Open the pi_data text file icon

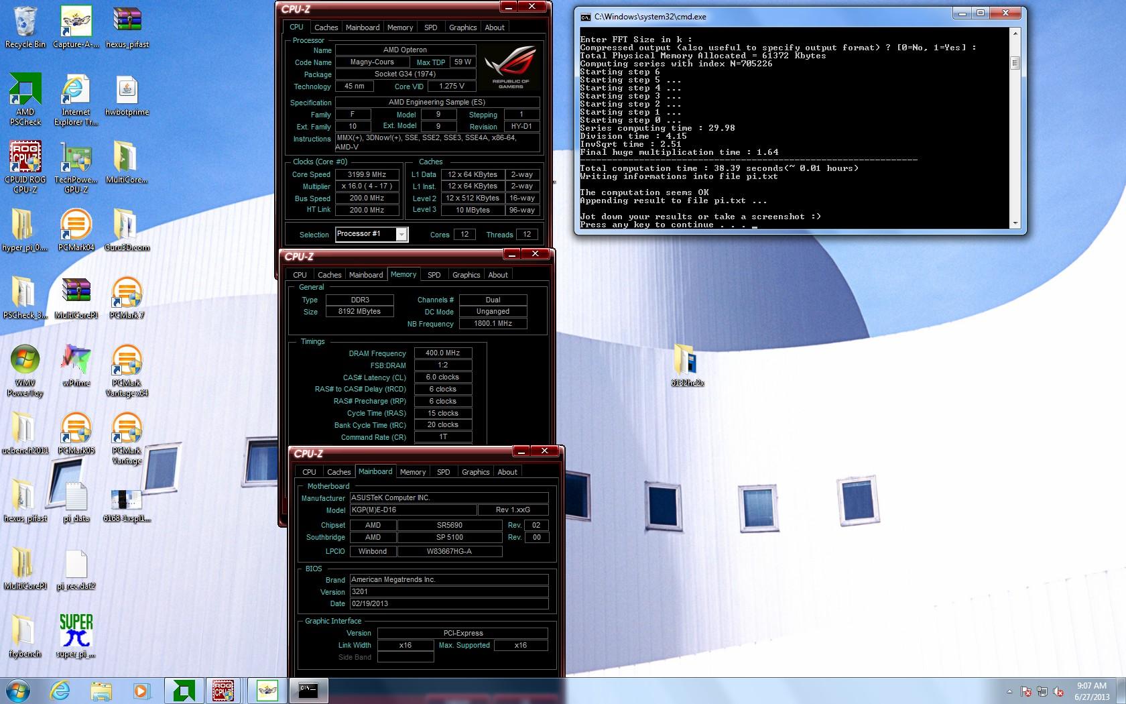[x=76, y=502]
